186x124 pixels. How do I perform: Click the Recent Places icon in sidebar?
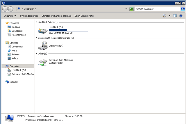click(x=9, y=35)
